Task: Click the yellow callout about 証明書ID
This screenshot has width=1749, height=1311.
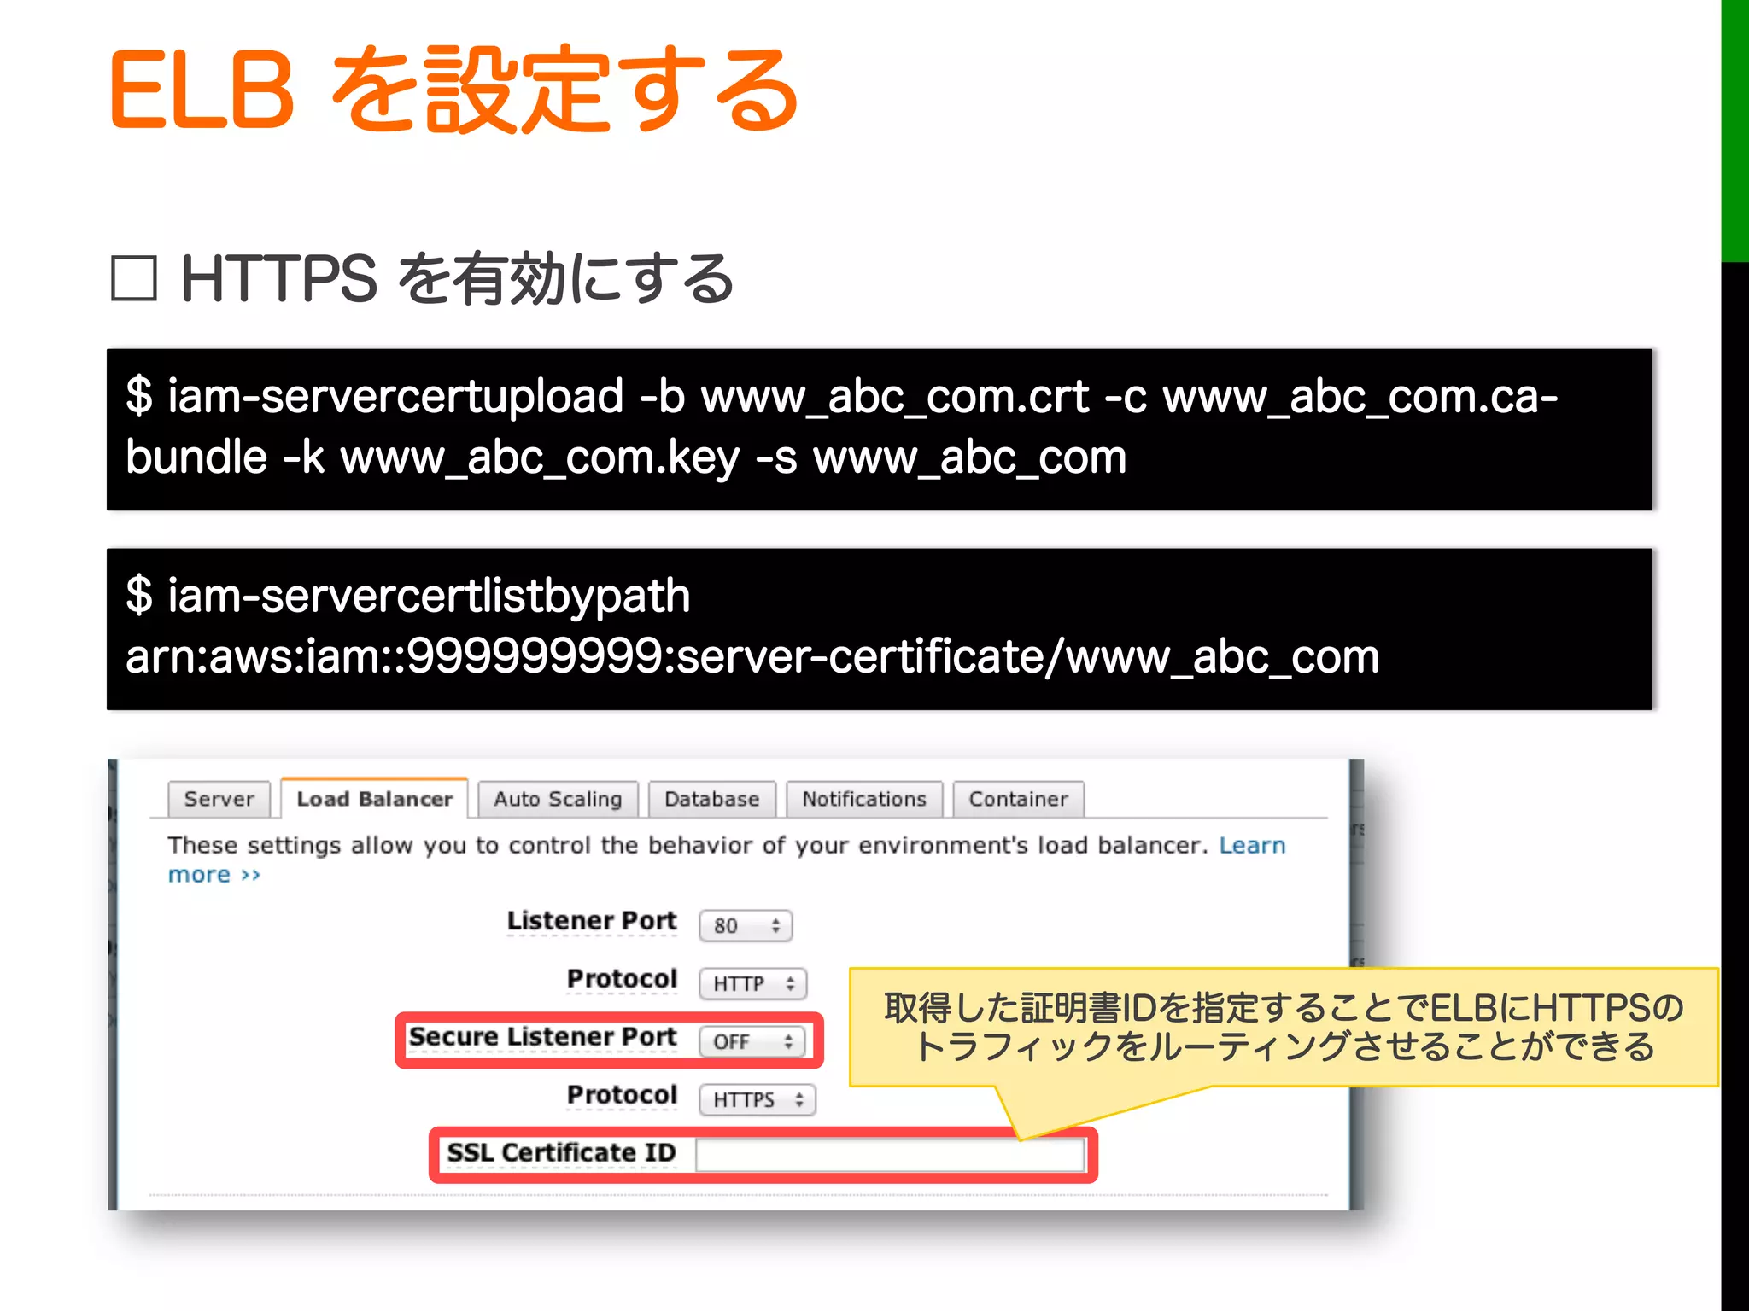Action: (x=1284, y=1028)
